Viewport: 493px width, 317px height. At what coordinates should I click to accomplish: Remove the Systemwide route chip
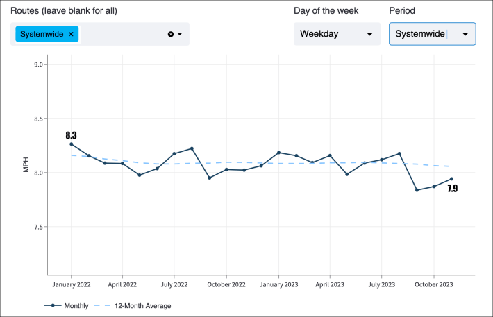71,34
